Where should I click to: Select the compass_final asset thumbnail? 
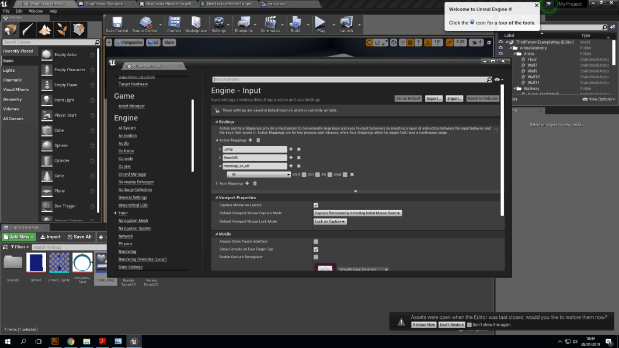tap(82, 263)
